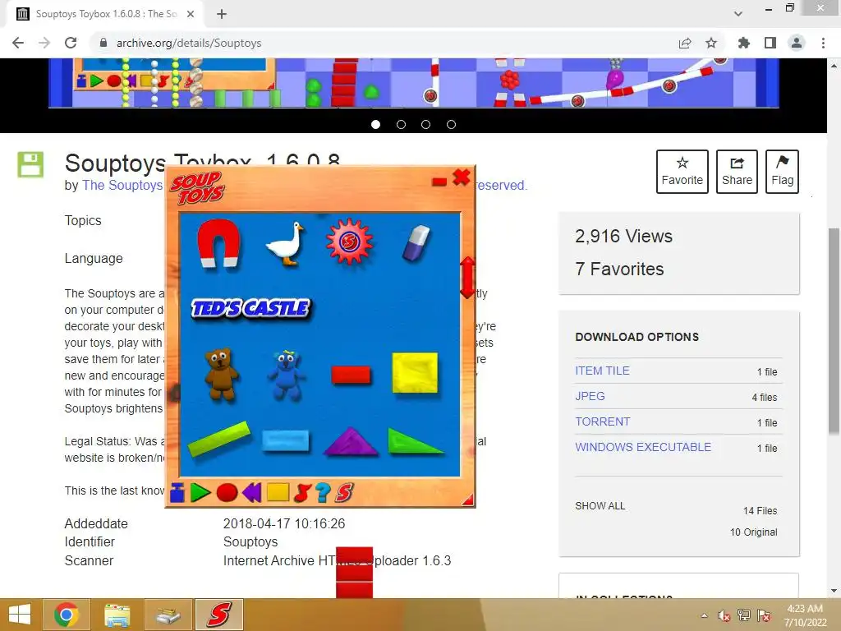Viewport: 841px width, 631px height.
Task: Close the Souptoys Toybox browser tab
Action: (x=191, y=14)
